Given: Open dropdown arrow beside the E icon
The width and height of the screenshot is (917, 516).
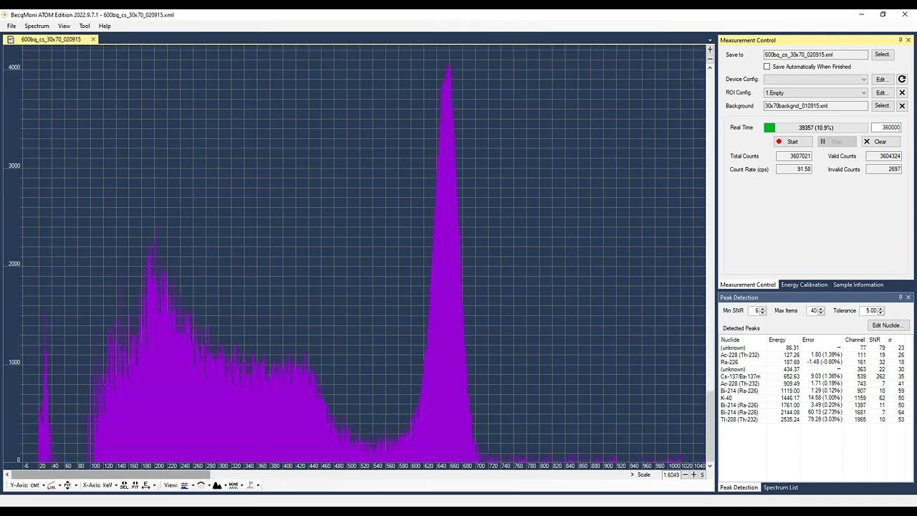Looking at the screenshot, I should coord(154,485).
